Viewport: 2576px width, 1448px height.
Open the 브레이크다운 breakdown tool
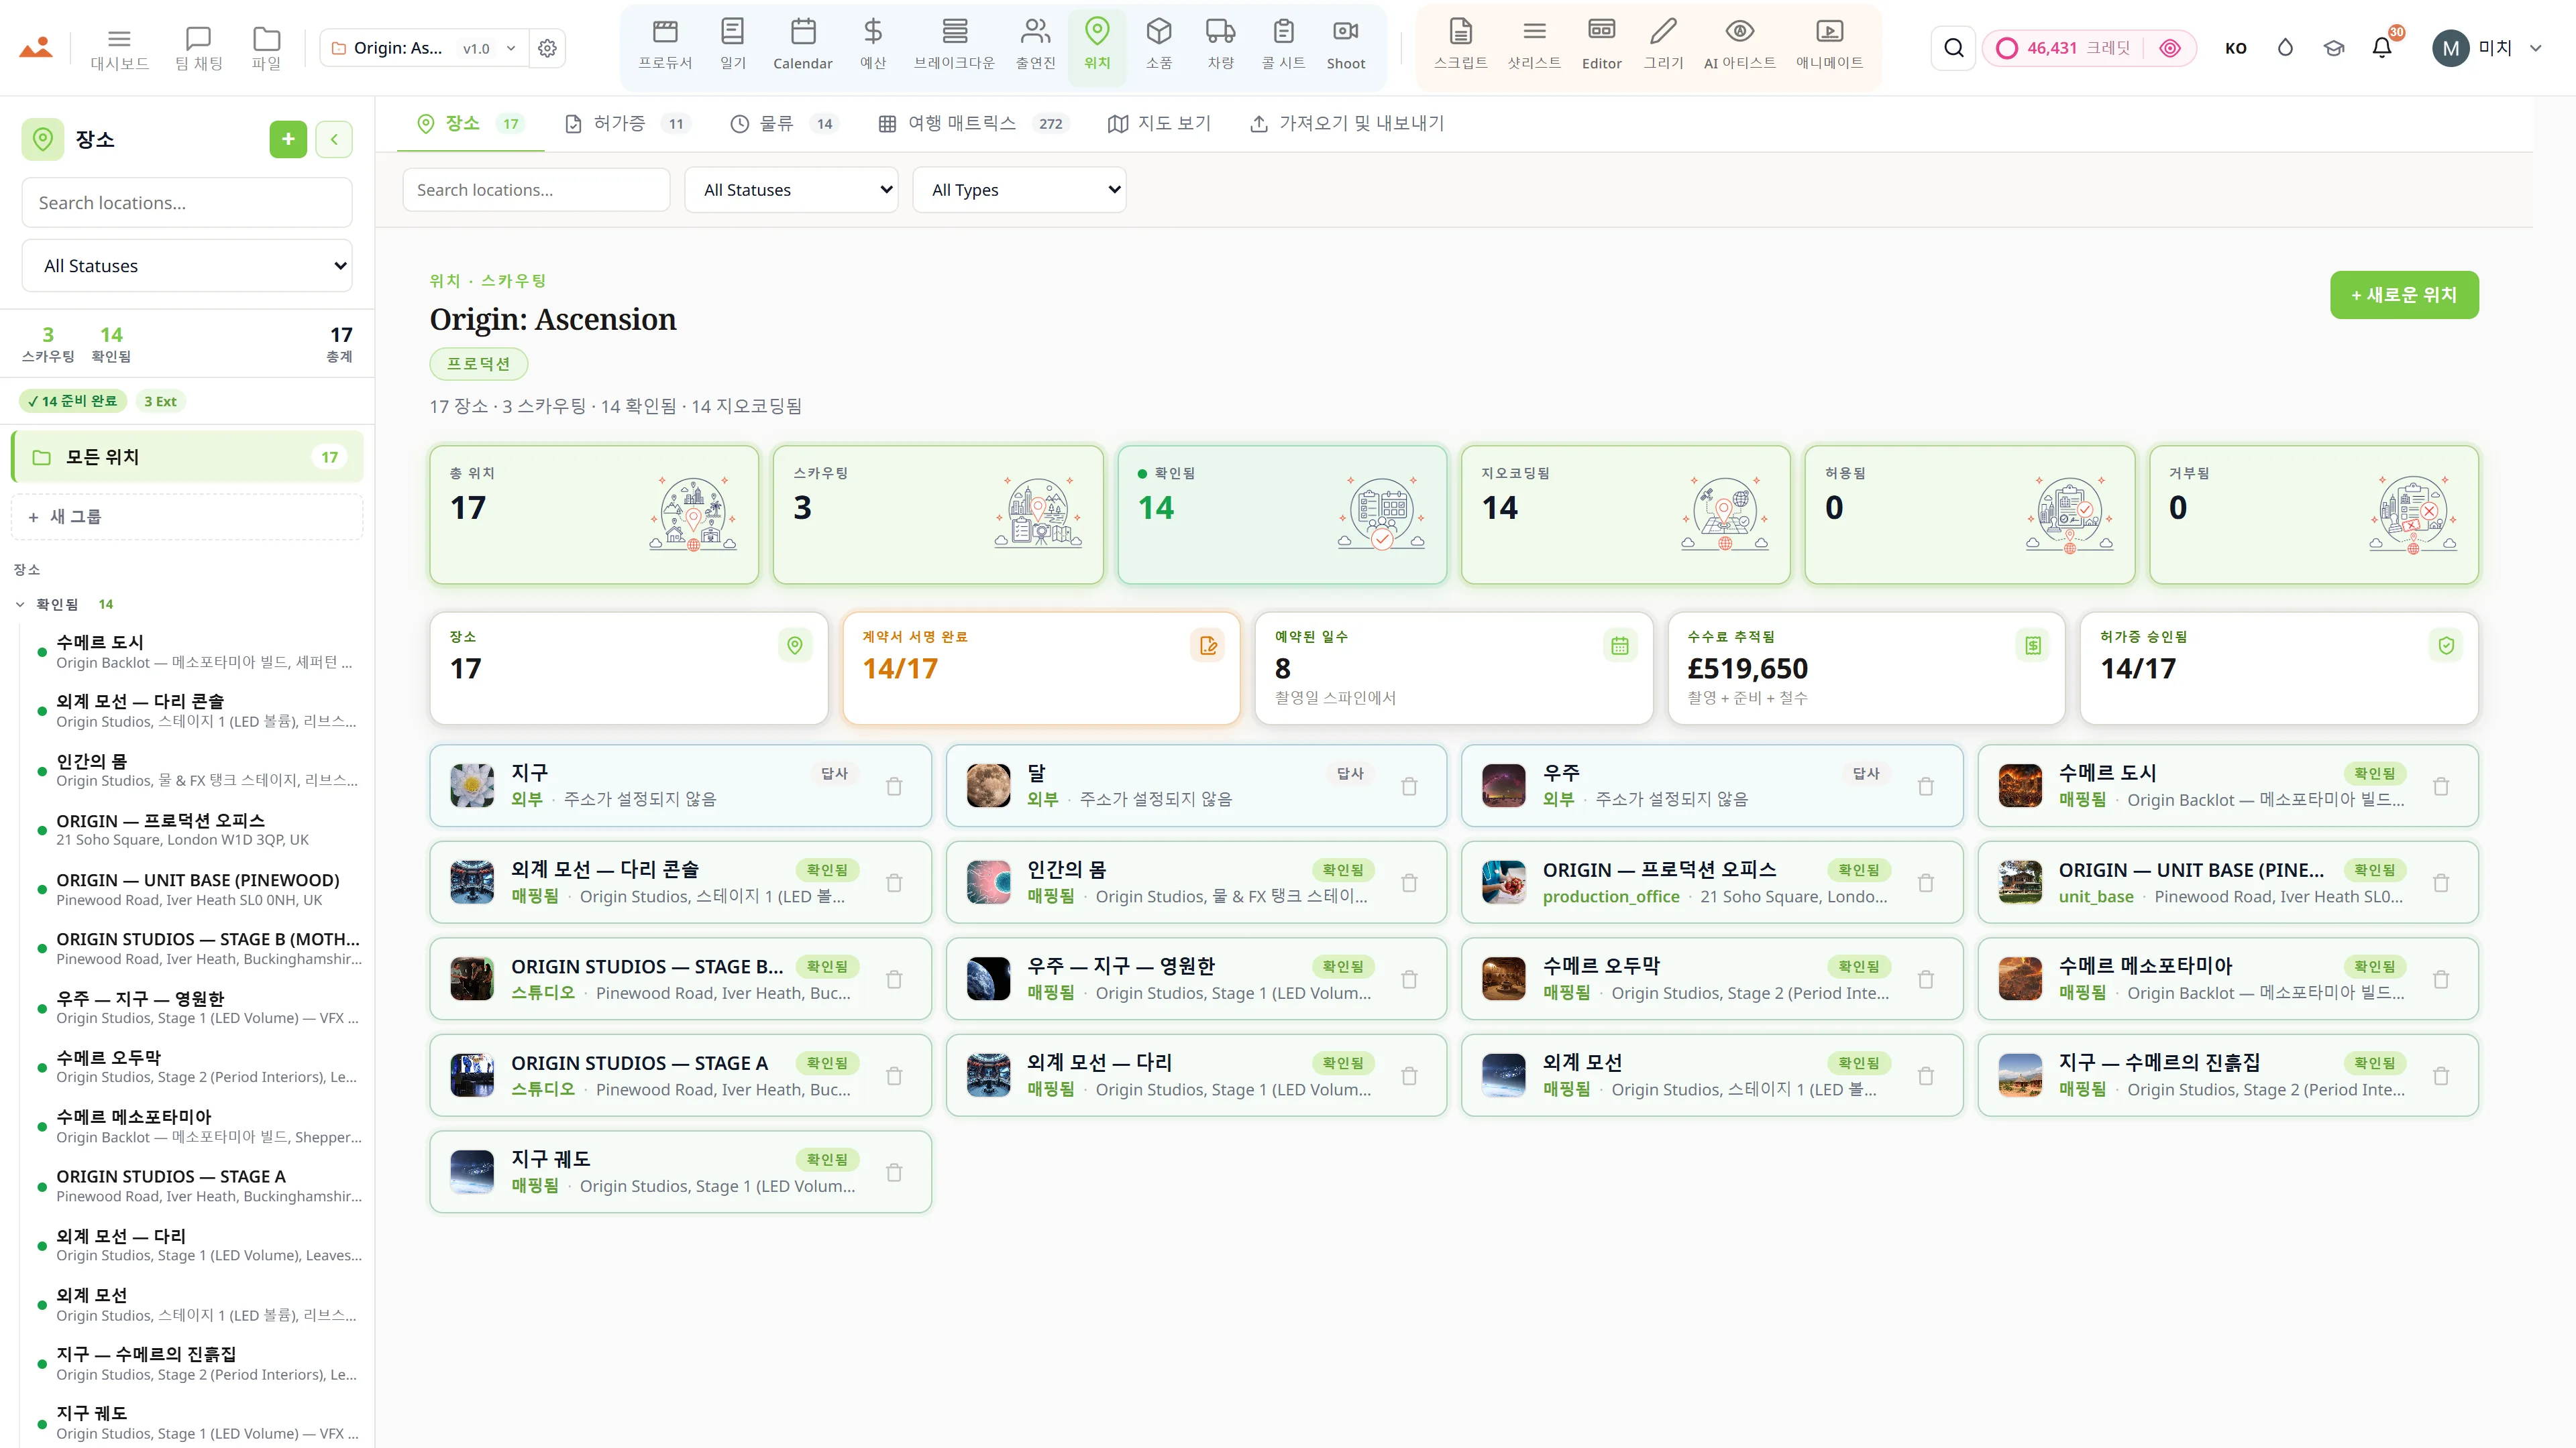[x=954, y=46]
